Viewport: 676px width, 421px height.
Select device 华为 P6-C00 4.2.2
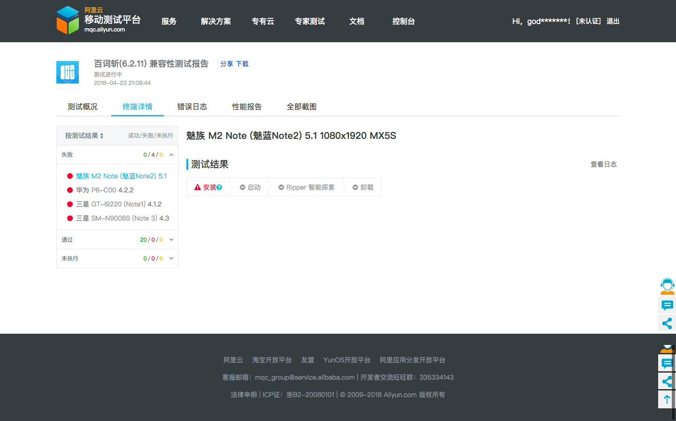pyautogui.click(x=105, y=190)
